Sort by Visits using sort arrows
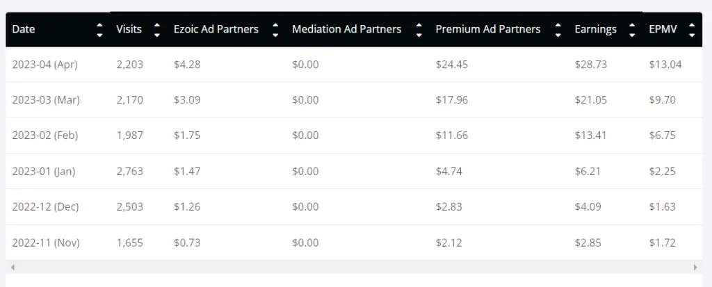Screen dimensions: 712x287 tap(157, 29)
